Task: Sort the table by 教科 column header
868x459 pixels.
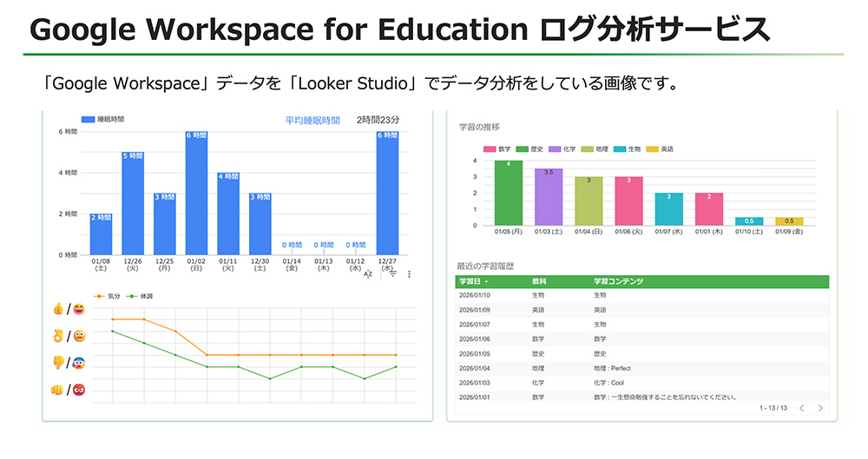Action: 540,282
